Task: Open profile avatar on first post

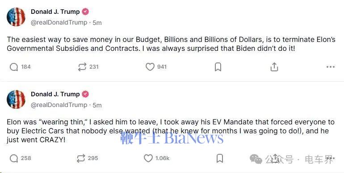Action: [16, 17]
